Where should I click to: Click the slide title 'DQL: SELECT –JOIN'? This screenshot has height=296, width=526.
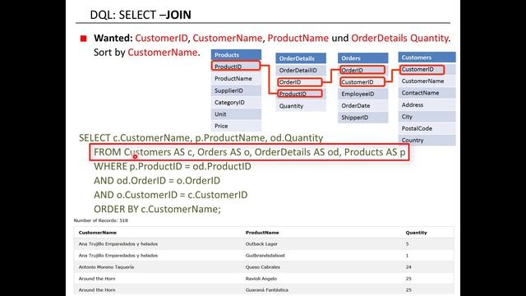(x=141, y=15)
